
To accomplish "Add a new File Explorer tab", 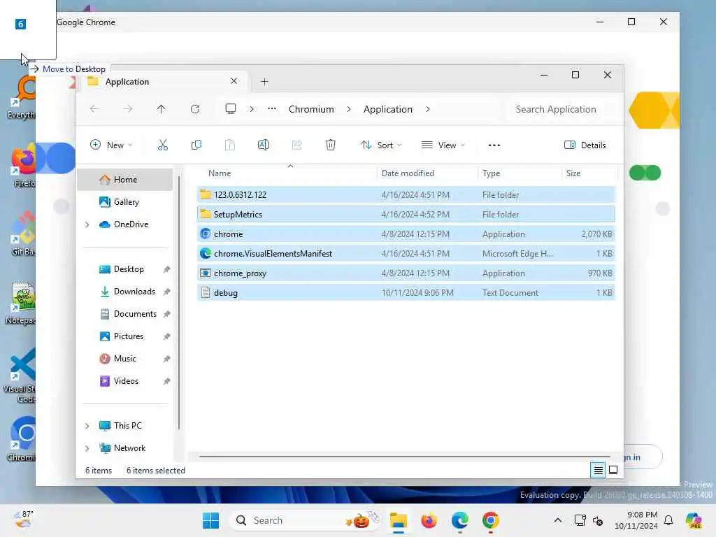I will [264, 82].
